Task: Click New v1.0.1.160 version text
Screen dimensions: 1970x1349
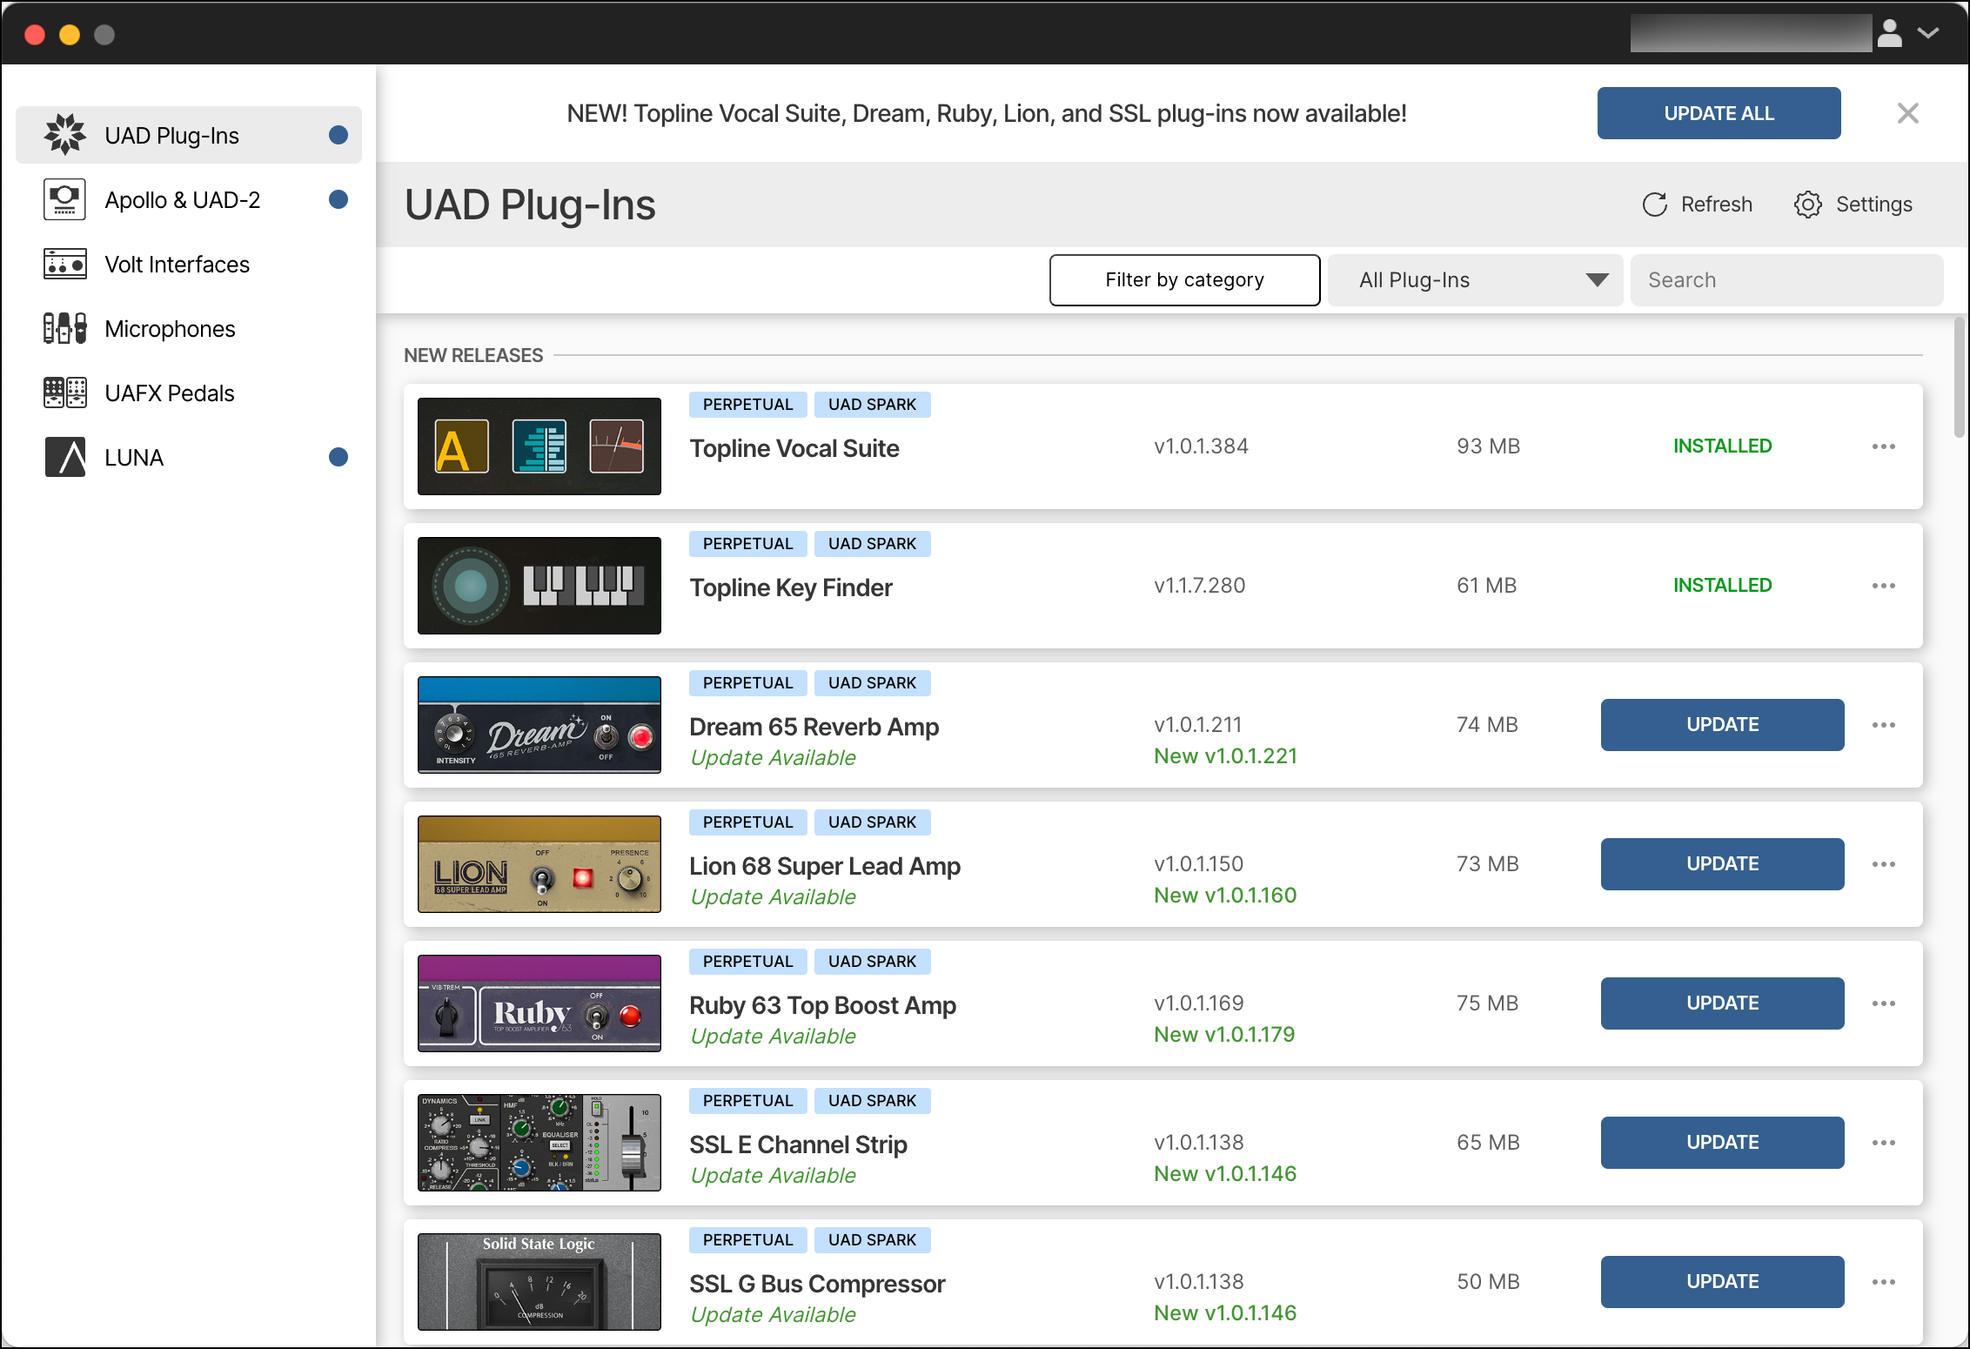Action: [1225, 896]
